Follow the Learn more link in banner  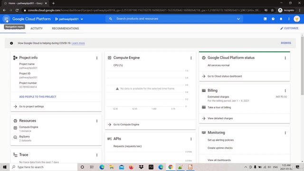click(x=78, y=43)
